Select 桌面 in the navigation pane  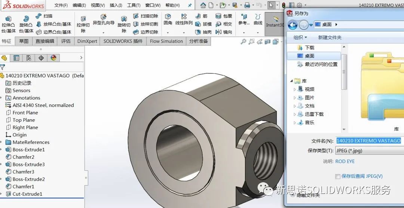[x=309, y=56]
